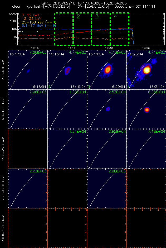The height and width of the screenshot is (248, 166).
Task: Click the small source in the 2.53E+04 panel
Action: click(x=108, y=109)
